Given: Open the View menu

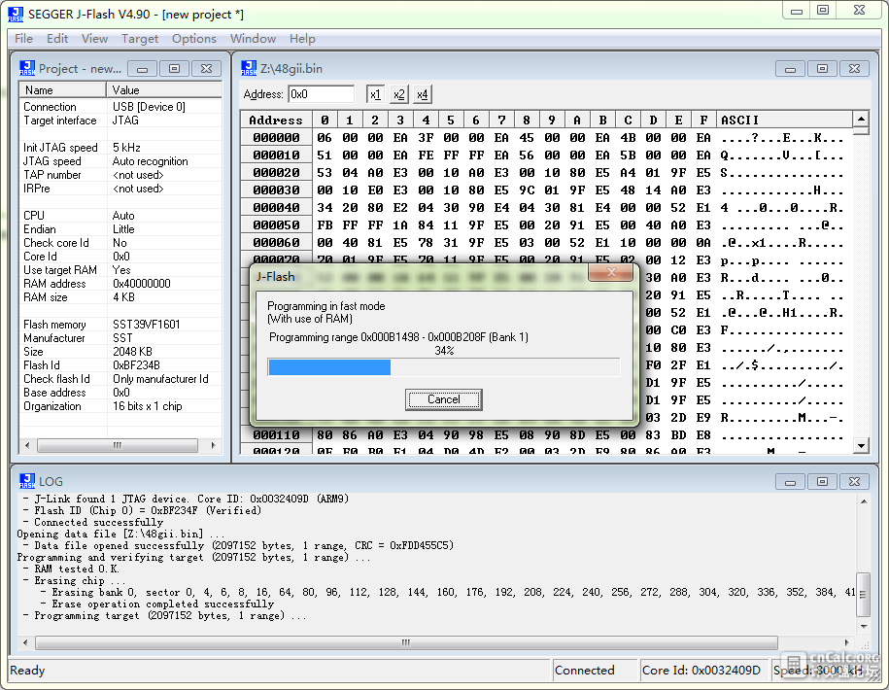Looking at the screenshot, I should (x=94, y=39).
